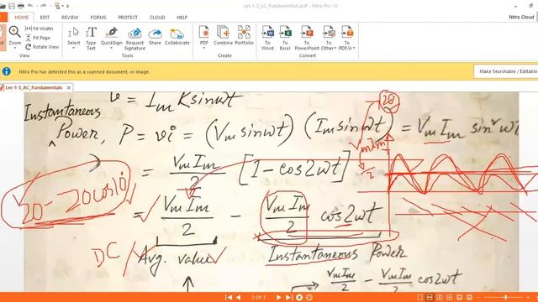
Task: Click the previous view round button
Action: 299,297
